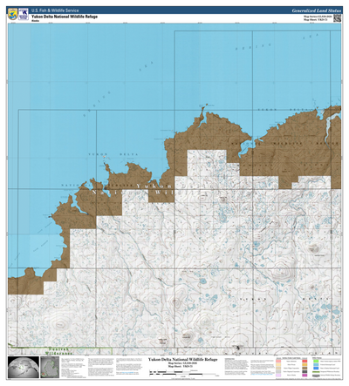Screen dimensions: 349x386
Task: Select the top 'Yukon Delta National Wildlife Refuge' heading
Action: [65, 17]
